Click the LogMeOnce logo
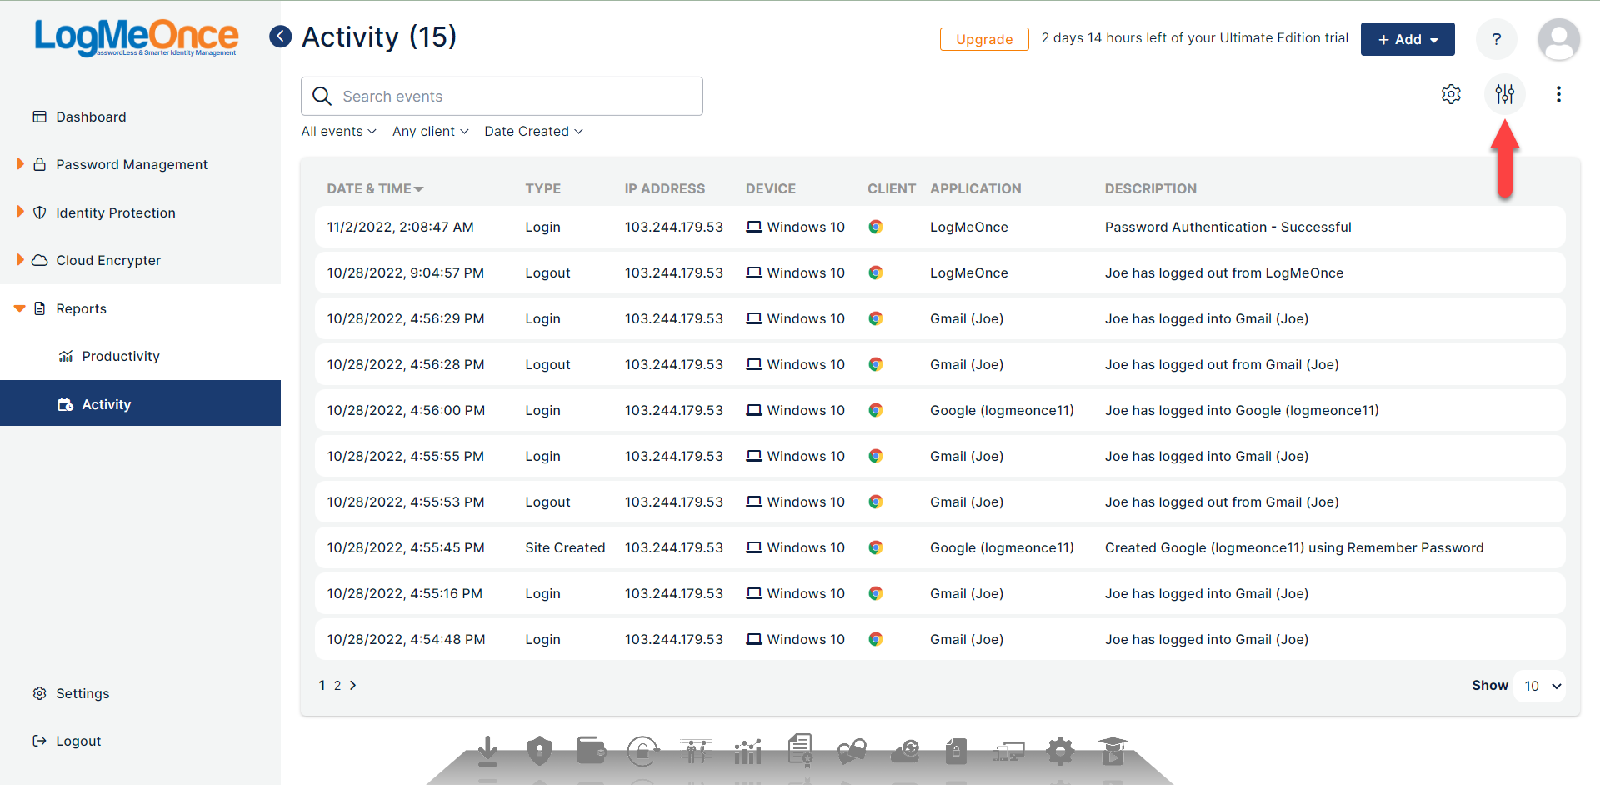This screenshot has width=1600, height=785. (136, 37)
